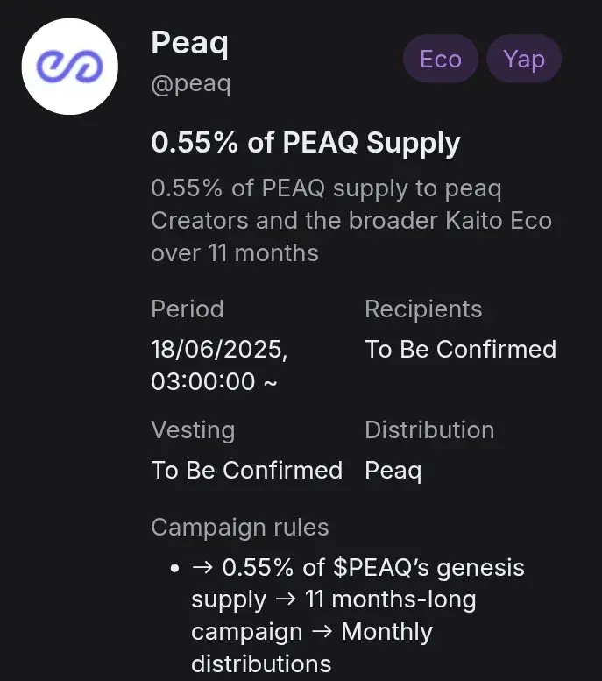Click the "0.55% of PEAQ Supply" heading

pos(305,143)
